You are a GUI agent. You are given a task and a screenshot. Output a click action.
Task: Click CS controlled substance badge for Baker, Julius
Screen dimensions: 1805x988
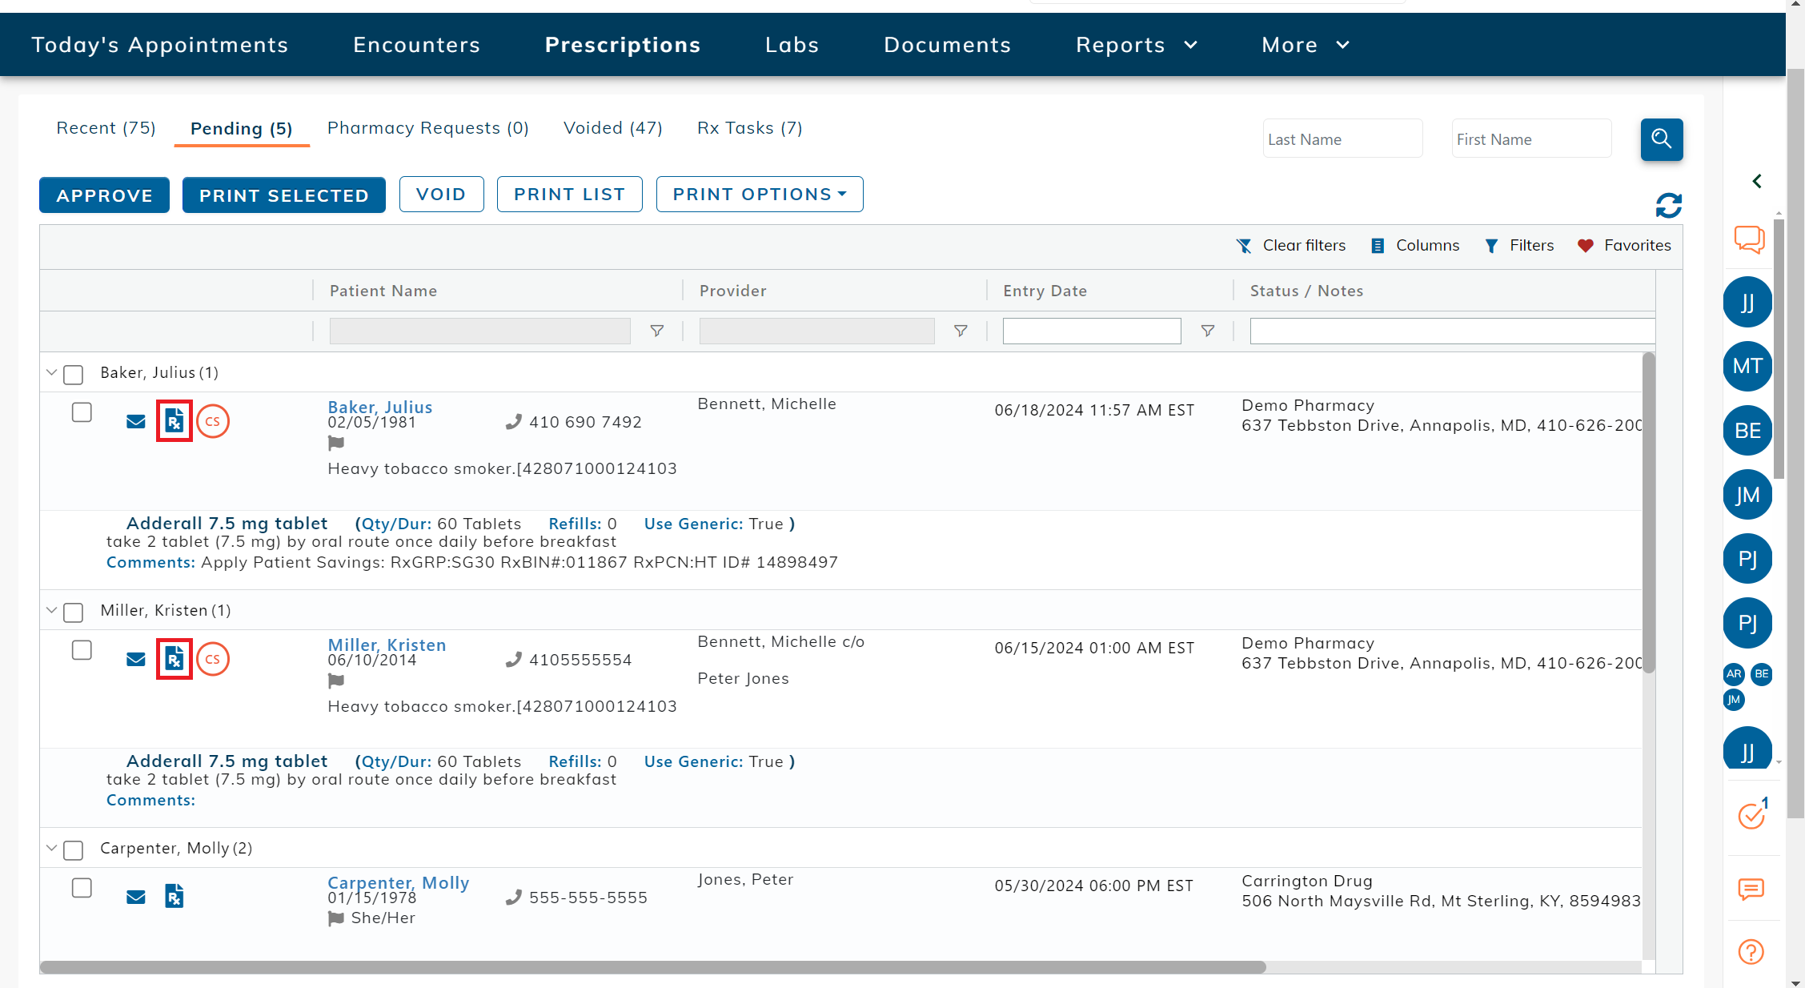[213, 421]
